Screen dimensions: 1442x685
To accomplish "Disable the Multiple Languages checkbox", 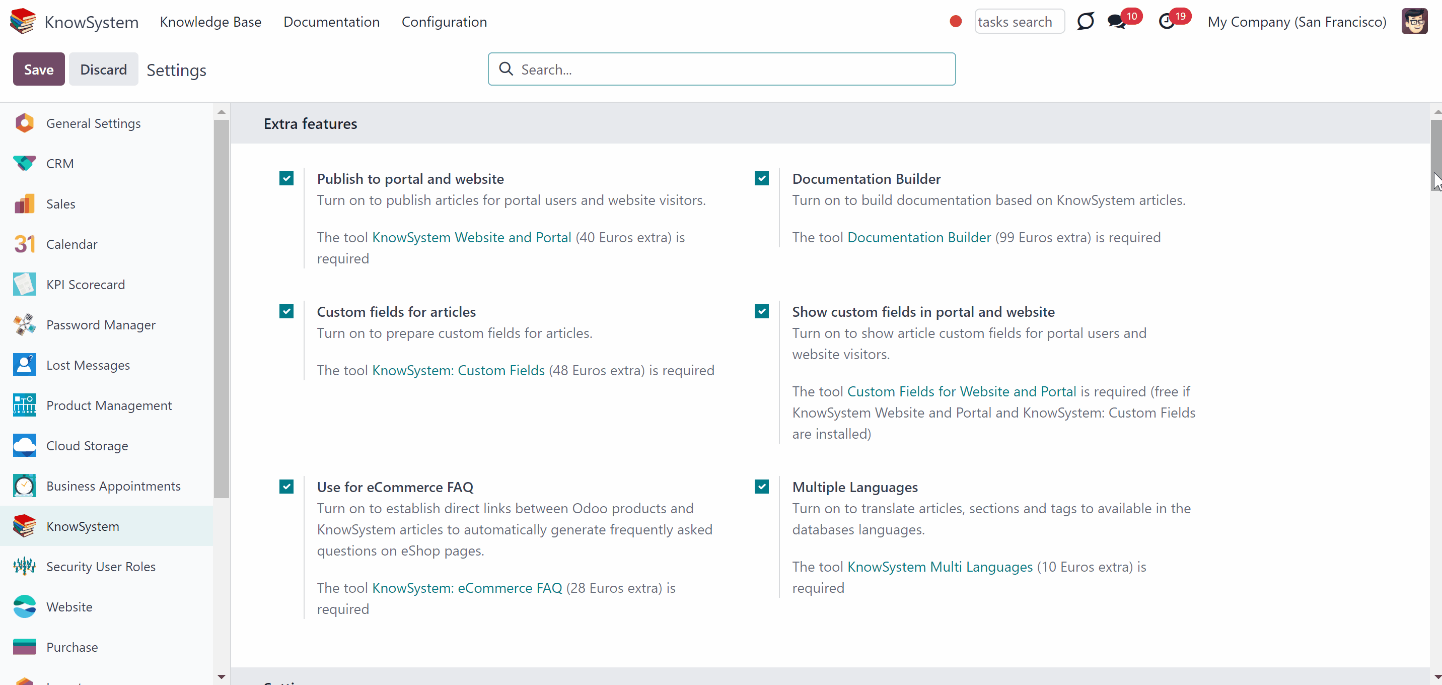I will [761, 487].
